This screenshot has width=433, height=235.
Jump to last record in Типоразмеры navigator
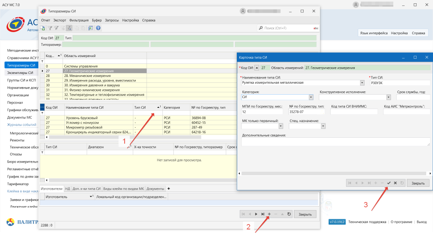263,214
